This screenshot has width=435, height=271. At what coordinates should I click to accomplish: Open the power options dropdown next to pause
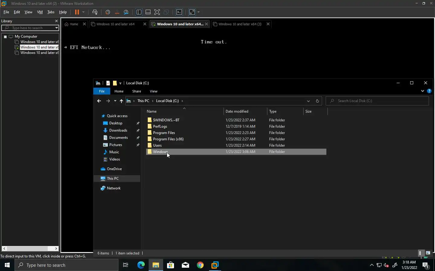point(83,12)
